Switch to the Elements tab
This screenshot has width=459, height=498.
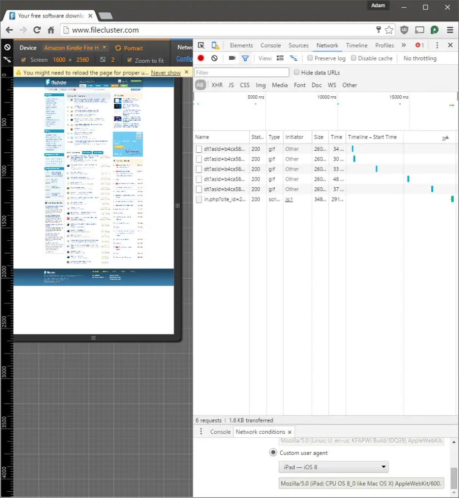[x=241, y=45]
